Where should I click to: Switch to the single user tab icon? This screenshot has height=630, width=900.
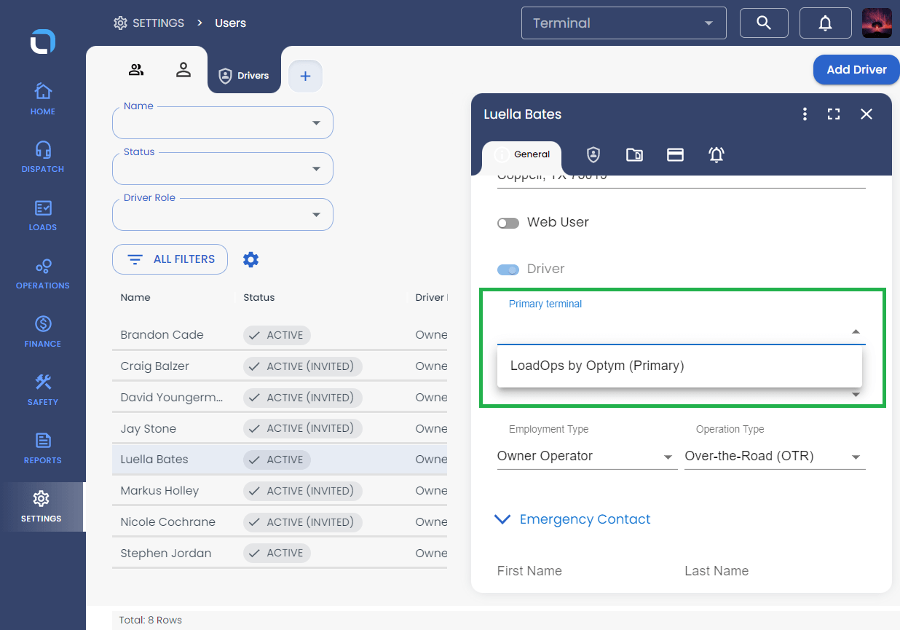coord(183,70)
